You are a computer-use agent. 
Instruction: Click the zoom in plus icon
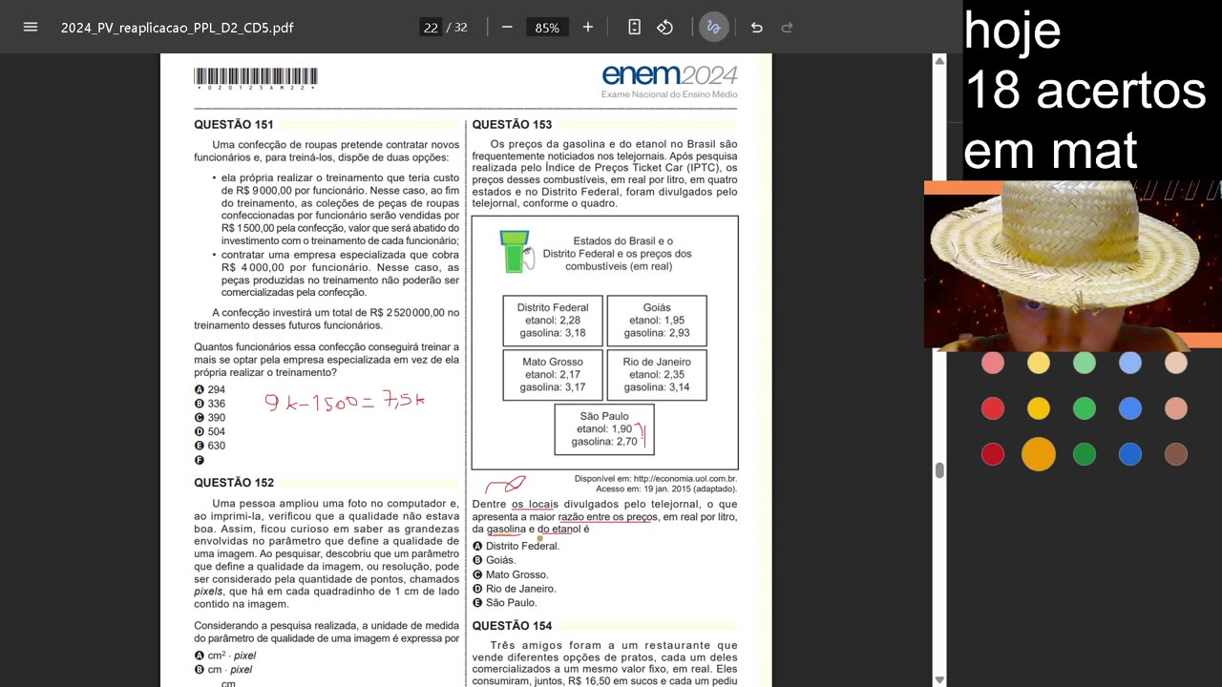point(588,27)
